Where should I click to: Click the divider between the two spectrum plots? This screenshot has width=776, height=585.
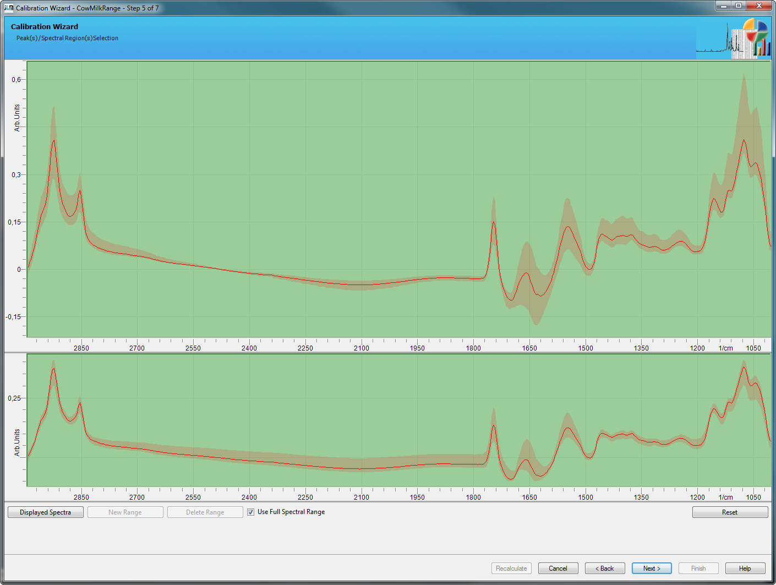click(388, 353)
